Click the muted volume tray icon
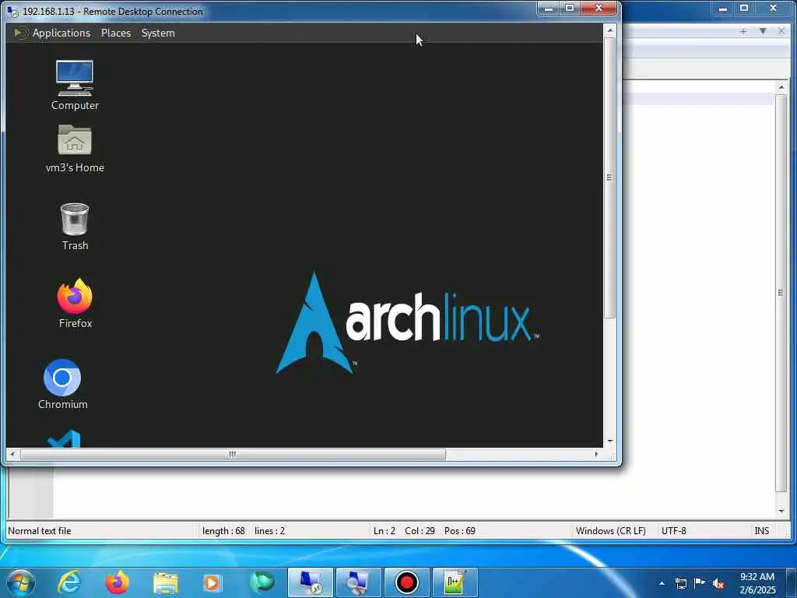Viewport: 797px width, 598px height. click(718, 583)
